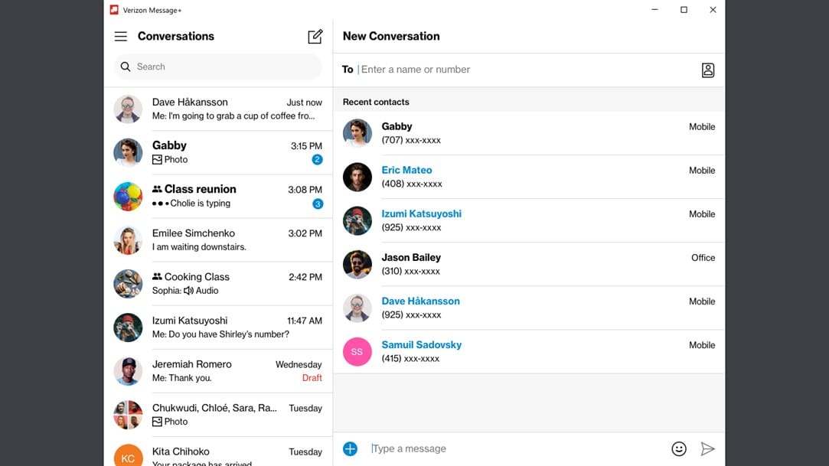Open Gabby's conversation with photo

click(x=218, y=152)
